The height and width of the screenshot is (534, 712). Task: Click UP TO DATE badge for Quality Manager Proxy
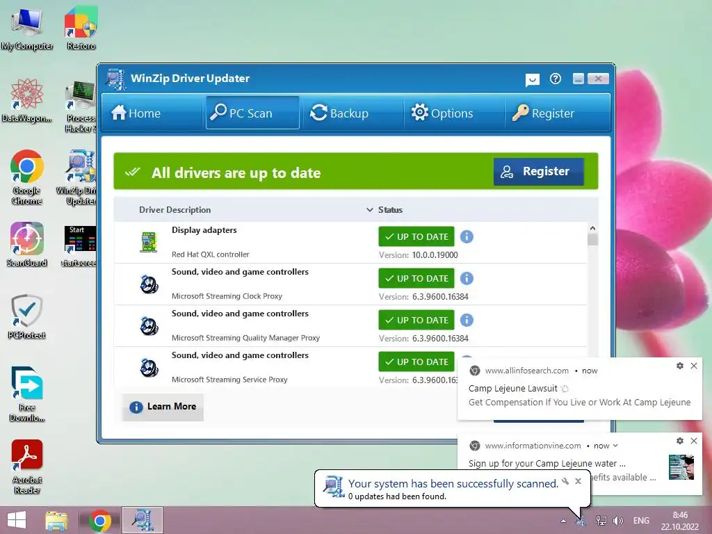pos(416,320)
